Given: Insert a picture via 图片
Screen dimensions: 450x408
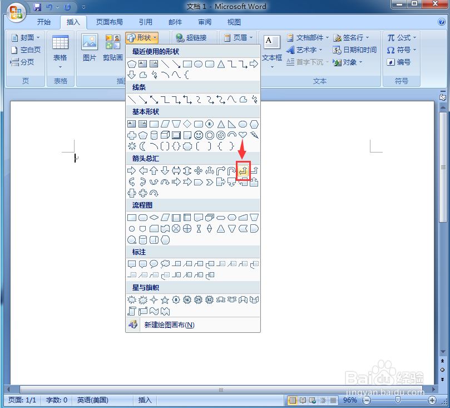Looking at the screenshot, I should point(89,47).
